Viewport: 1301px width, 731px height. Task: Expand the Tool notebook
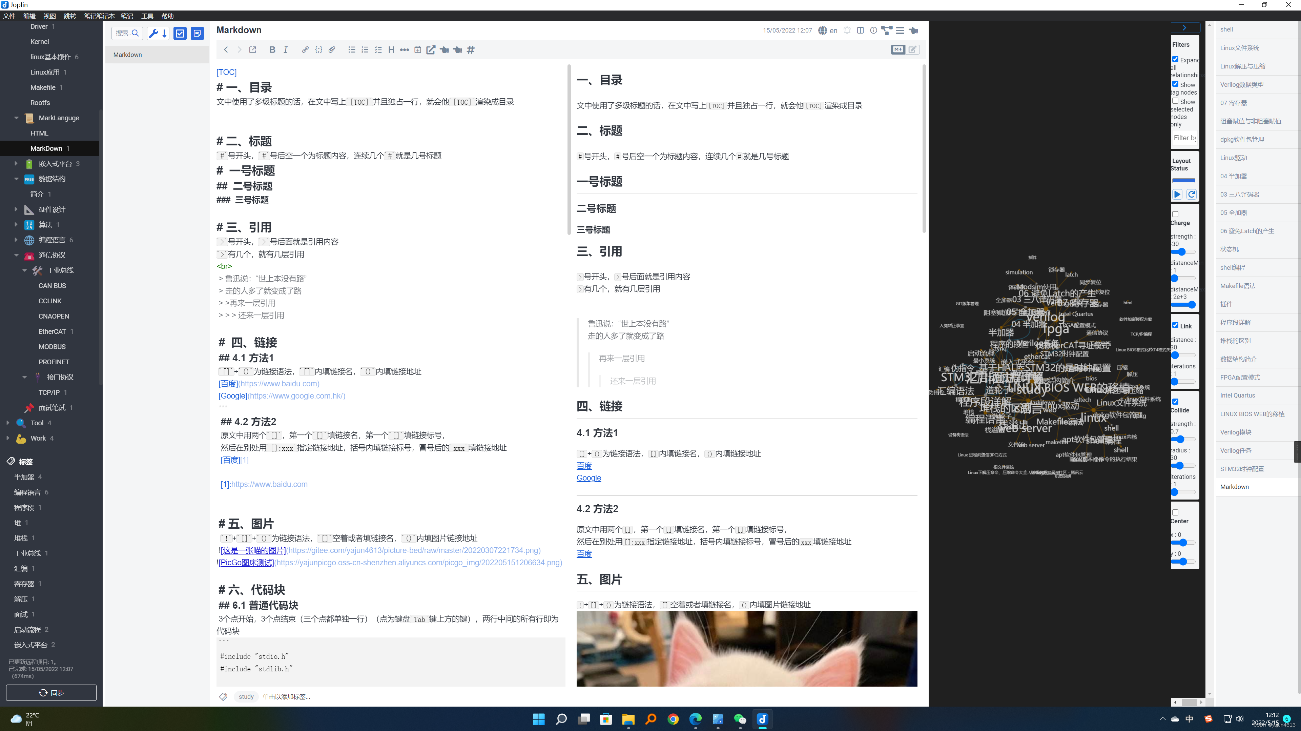point(7,422)
